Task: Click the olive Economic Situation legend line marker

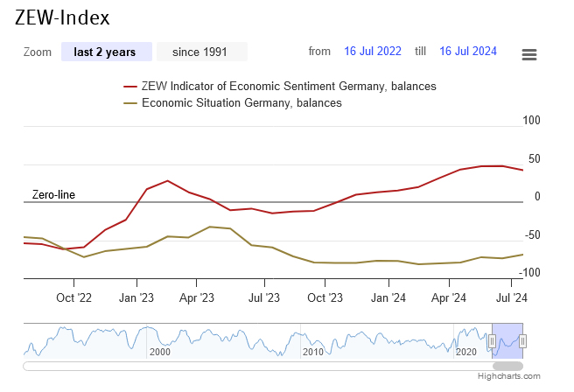Action: [x=130, y=103]
